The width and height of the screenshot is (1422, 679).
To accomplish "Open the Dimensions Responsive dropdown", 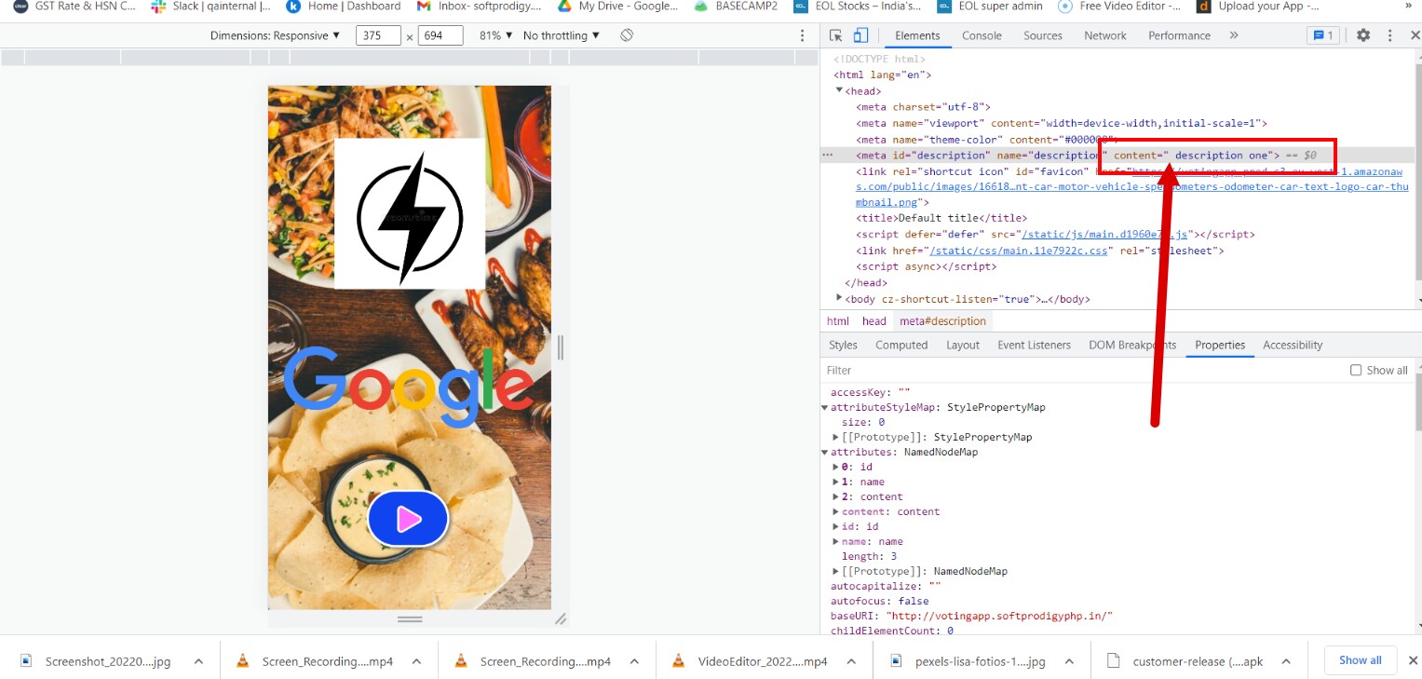I will pos(275,35).
